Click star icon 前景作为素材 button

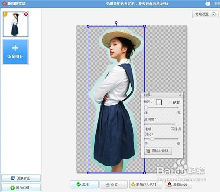146,185
